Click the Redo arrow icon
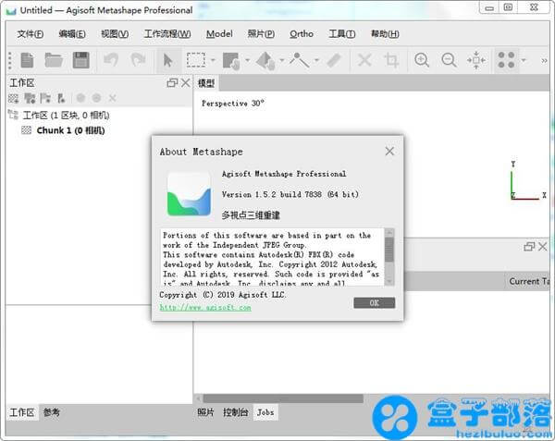The width and height of the screenshot is (555, 441). (138, 60)
